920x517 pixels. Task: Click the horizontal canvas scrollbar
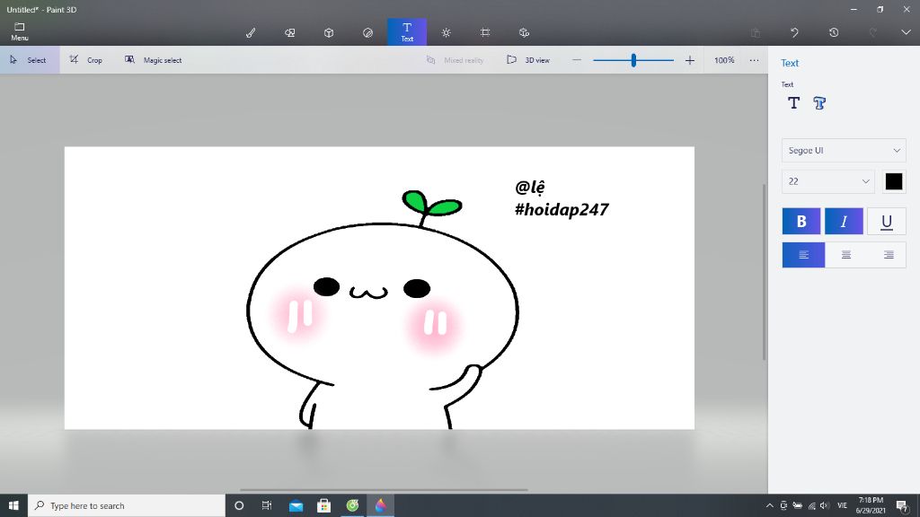384,490
